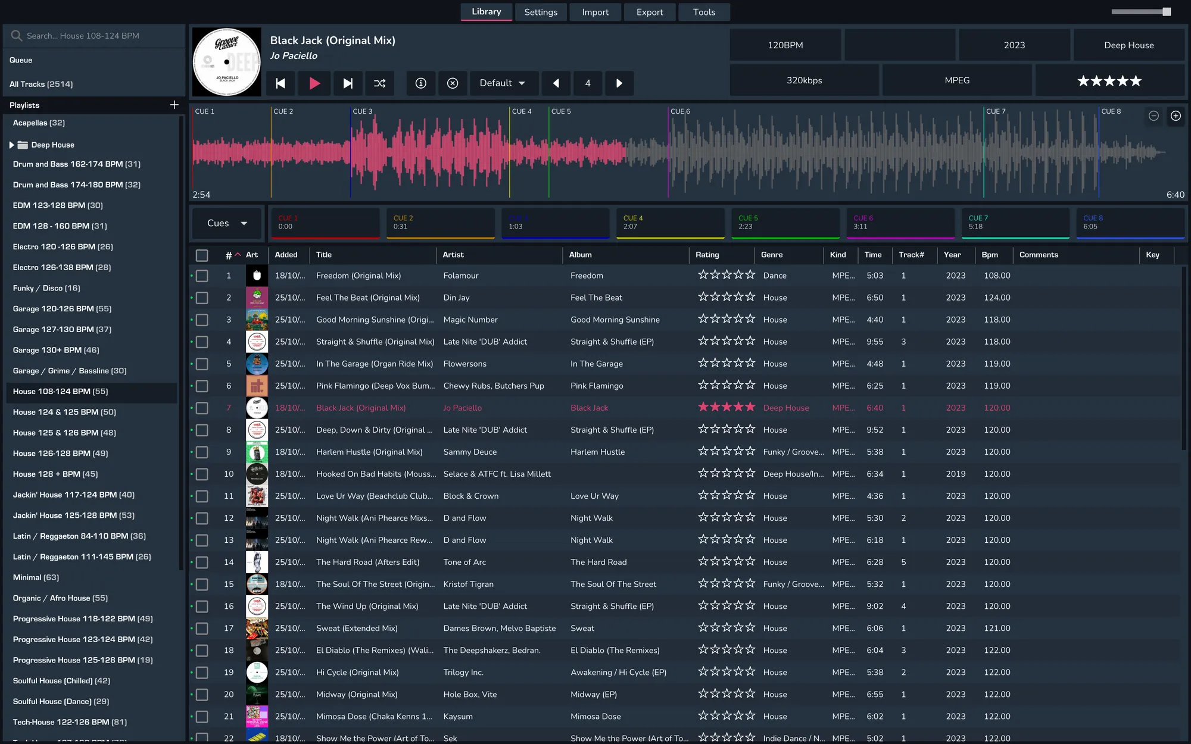The width and height of the screenshot is (1191, 744).
Task: Click the play button
Action: click(x=314, y=83)
